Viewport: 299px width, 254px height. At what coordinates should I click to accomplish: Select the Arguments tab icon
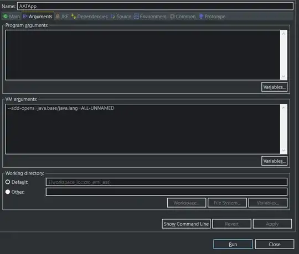pos(25,17)
